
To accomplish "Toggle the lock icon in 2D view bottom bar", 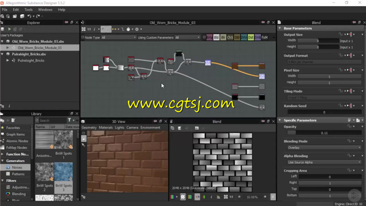I will [273, 197].
